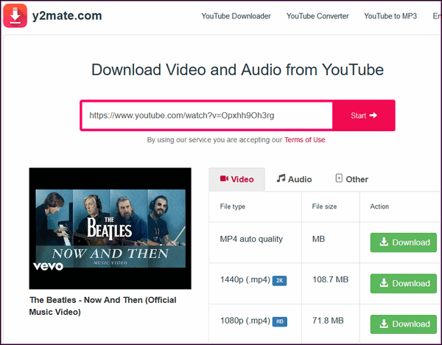Open the YouTube Downloader menu item
The height and width of the screenshot is (345, 442).
236,16
